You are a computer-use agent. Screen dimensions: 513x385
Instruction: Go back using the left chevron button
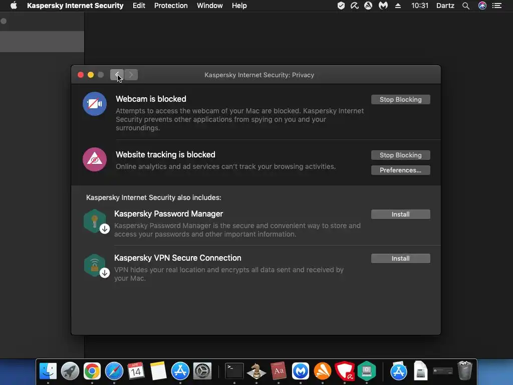coord(117,75)
